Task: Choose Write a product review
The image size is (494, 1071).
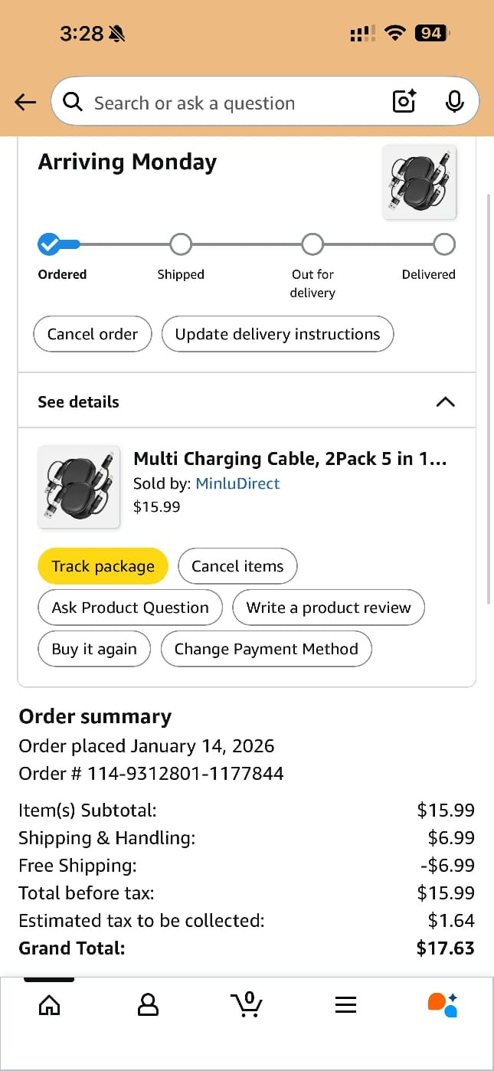Action: pyautogui.click(x=328, y=608)
